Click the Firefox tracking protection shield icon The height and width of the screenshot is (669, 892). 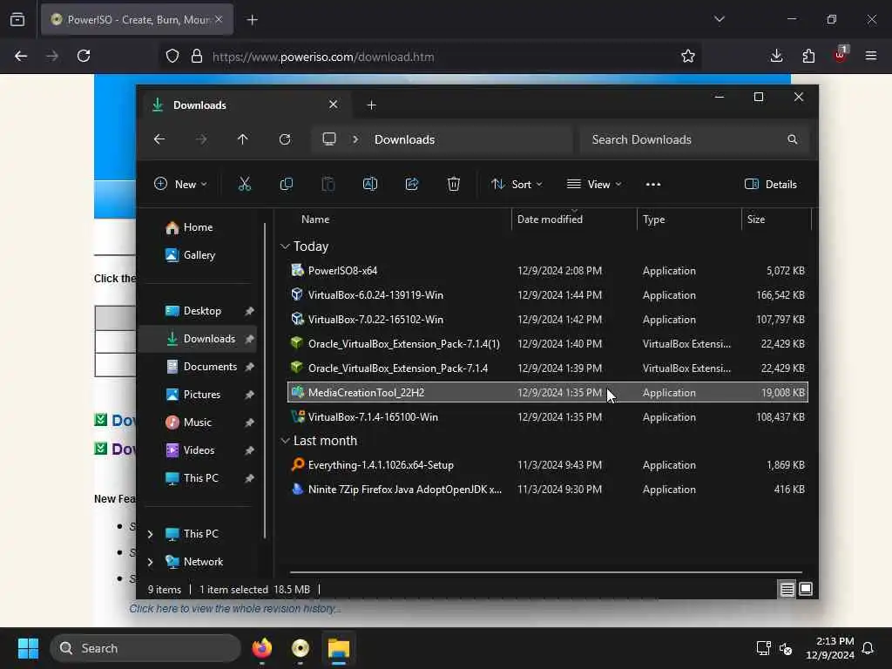pos(172,56)
